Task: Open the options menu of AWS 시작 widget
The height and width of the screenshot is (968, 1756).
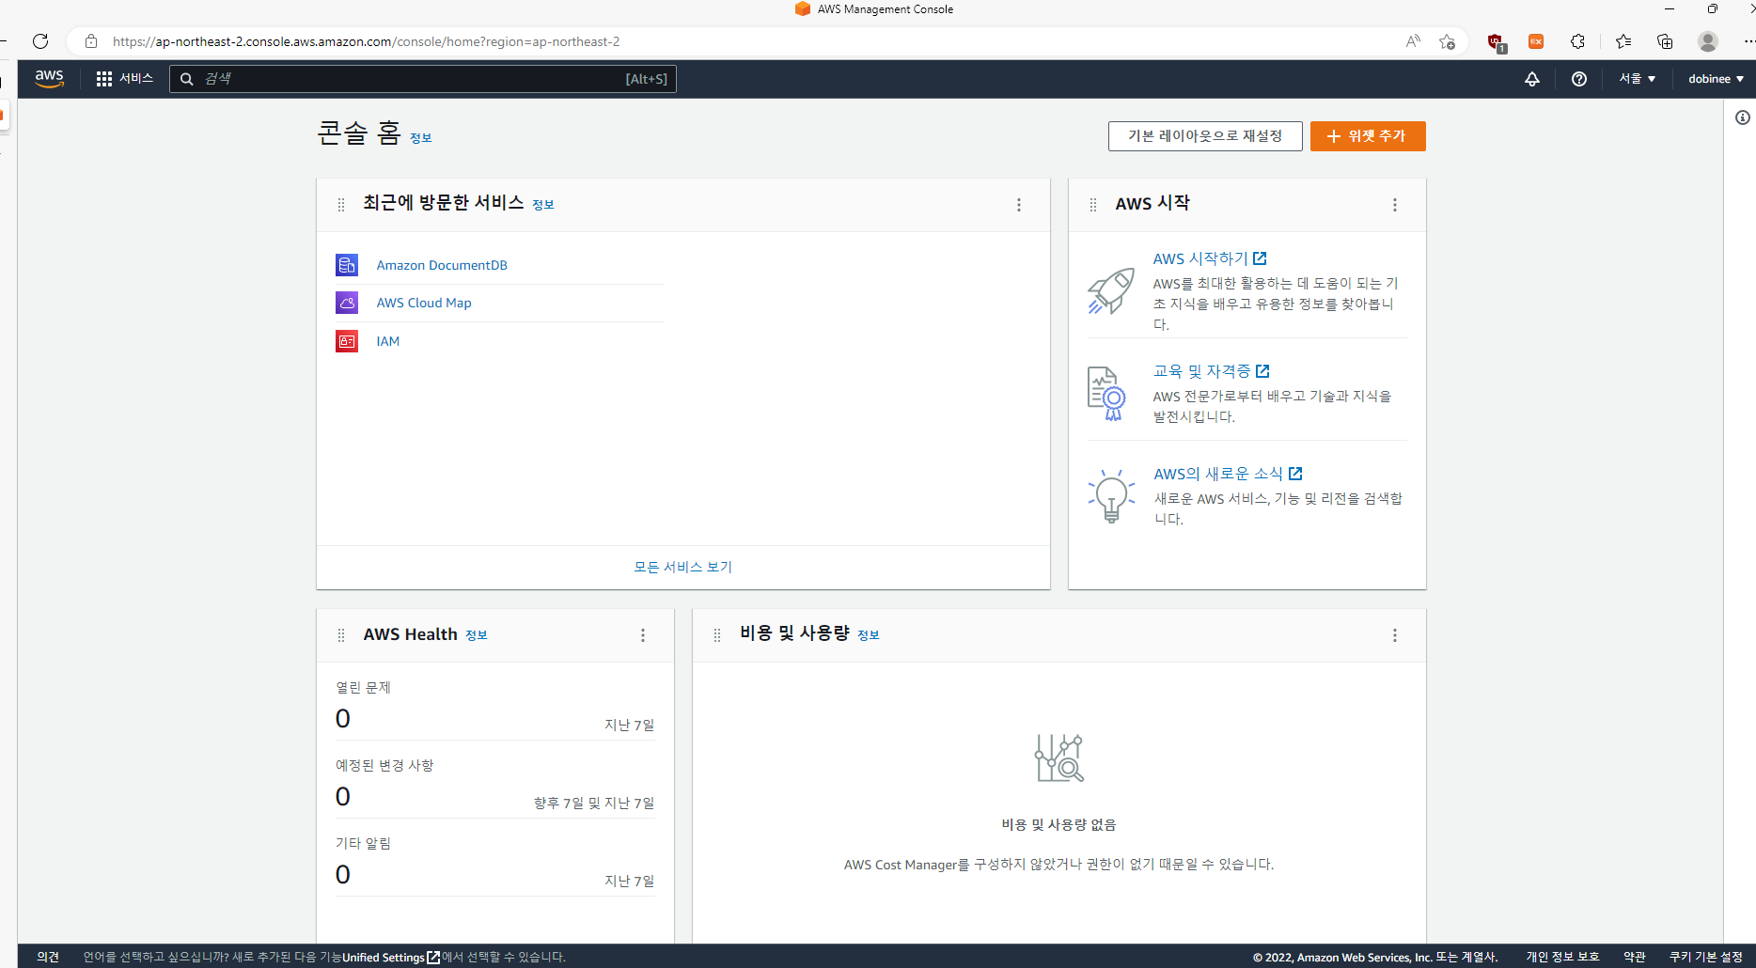Action: coord(1395,205)
